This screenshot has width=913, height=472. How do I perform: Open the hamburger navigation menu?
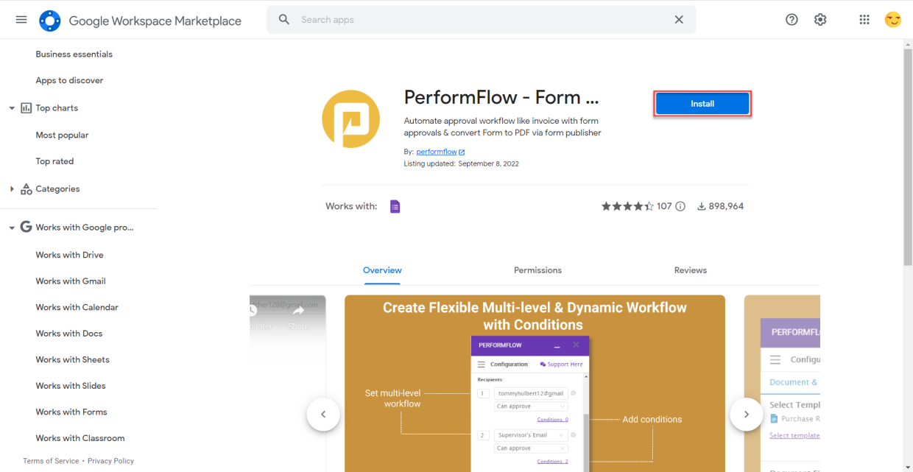point(21,19)
